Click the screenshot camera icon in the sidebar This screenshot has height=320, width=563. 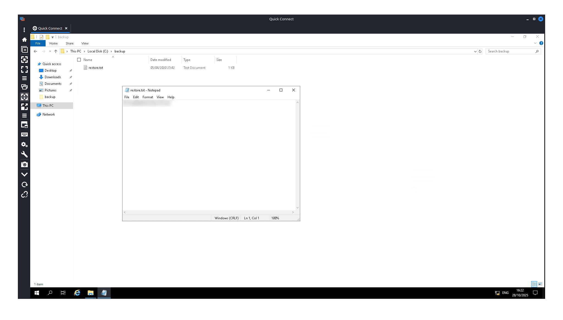tap(24, 164)
